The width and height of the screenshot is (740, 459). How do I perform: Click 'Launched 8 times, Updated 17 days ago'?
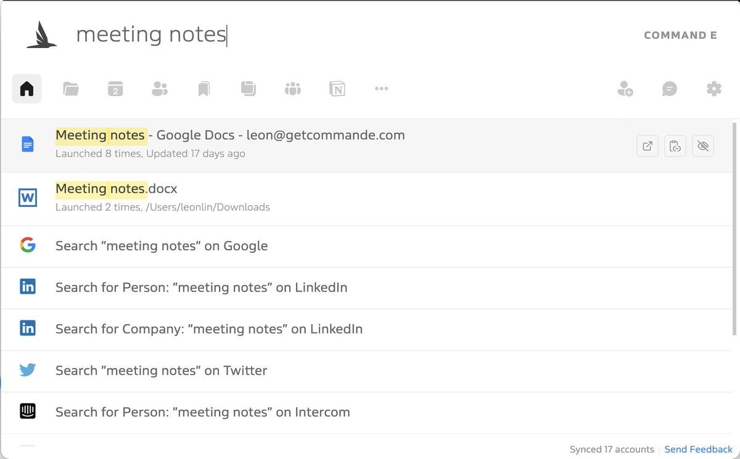150,154
